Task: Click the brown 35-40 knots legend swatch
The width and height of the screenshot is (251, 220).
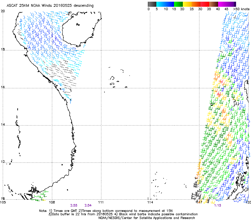Action: pos(214,4)
